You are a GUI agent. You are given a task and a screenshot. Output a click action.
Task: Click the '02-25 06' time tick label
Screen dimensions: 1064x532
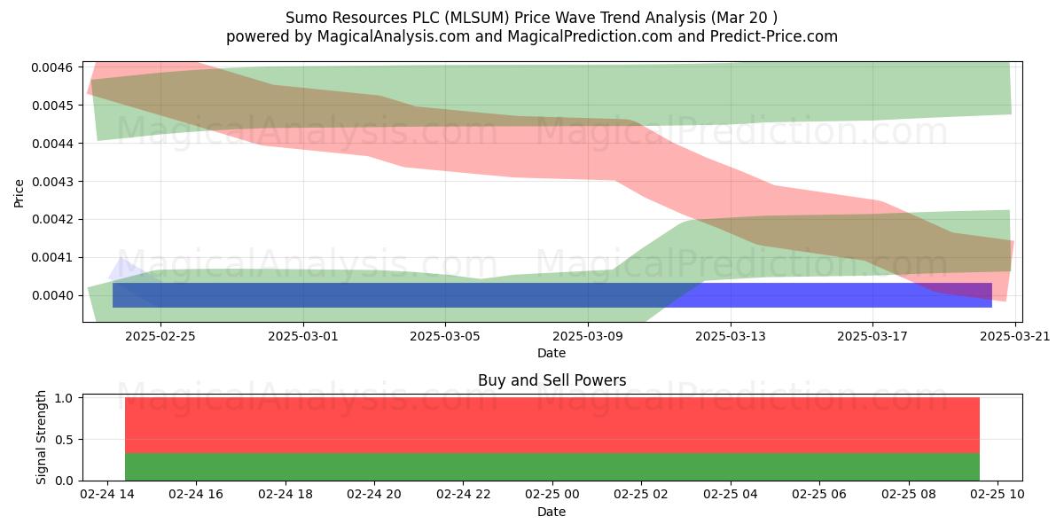(819, 494)
